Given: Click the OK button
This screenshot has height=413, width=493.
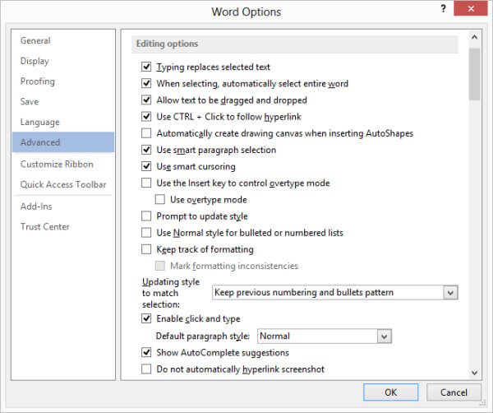Looking at the screenshot, I should tap(391, 392).
